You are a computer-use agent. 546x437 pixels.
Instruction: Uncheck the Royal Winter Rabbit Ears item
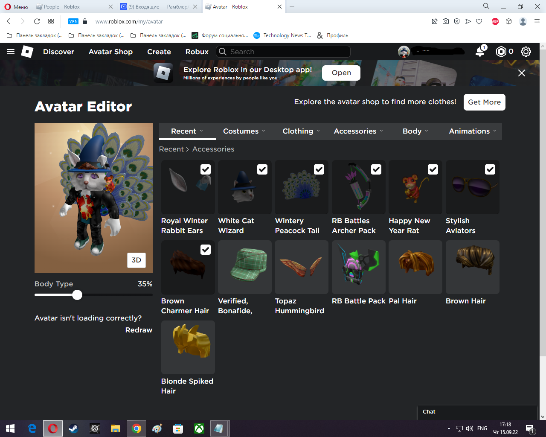click(206, 169)
